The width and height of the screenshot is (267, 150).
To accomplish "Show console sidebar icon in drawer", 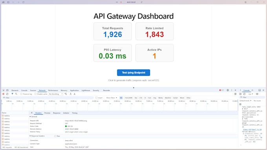I will pyautogui.click(x=240, y=94).
